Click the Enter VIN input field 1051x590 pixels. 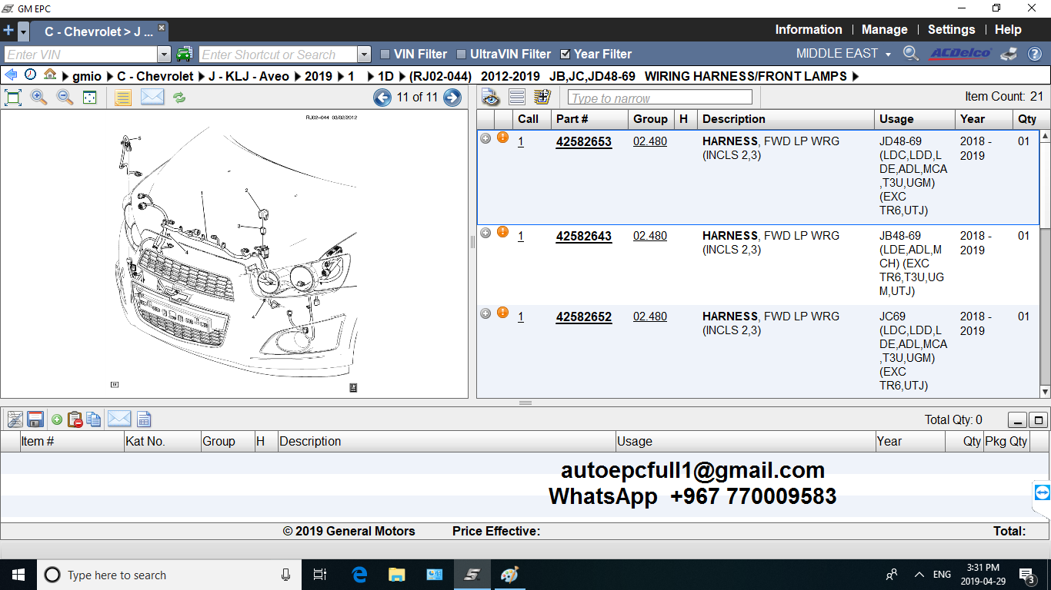[82, 55]
